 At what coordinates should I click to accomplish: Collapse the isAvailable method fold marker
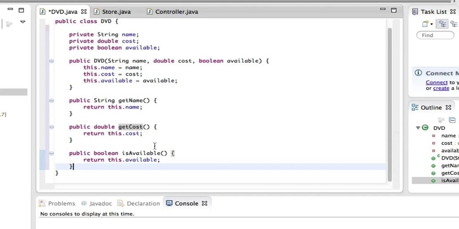click(x=51, y=153)
